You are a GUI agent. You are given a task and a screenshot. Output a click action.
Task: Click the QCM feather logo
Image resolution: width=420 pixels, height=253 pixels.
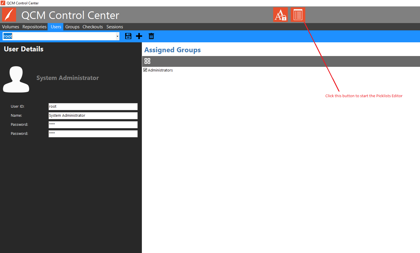9,15
